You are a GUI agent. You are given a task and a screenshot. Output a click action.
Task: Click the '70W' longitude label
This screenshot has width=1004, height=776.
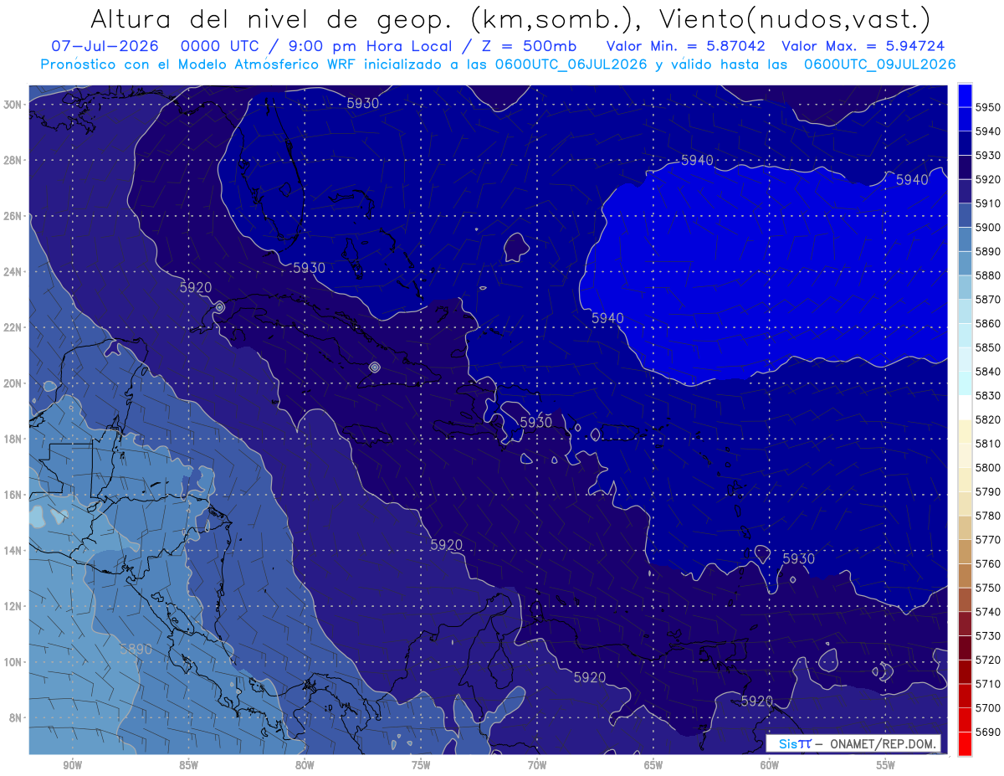pyautogui.click(x=537, y=765)
